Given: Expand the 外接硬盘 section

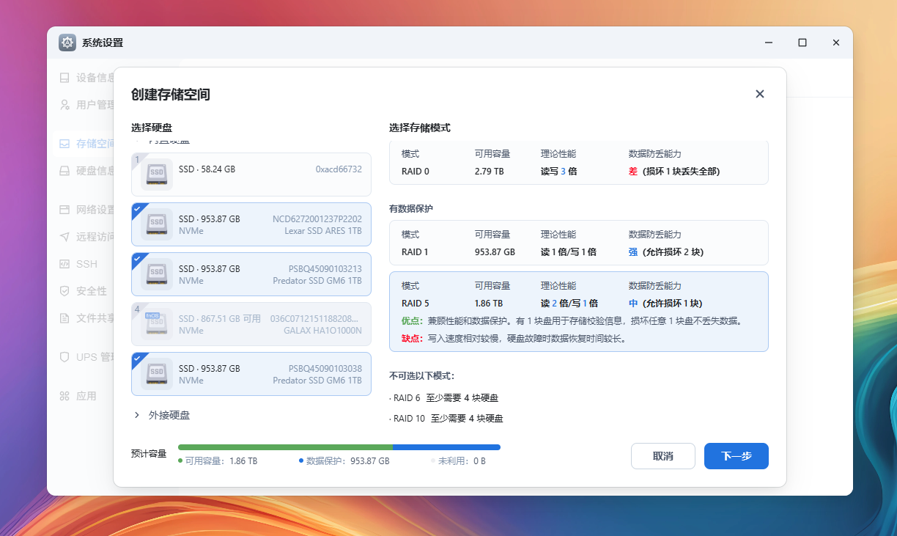Looking at the screenshot, I should (x=137, y=415).
